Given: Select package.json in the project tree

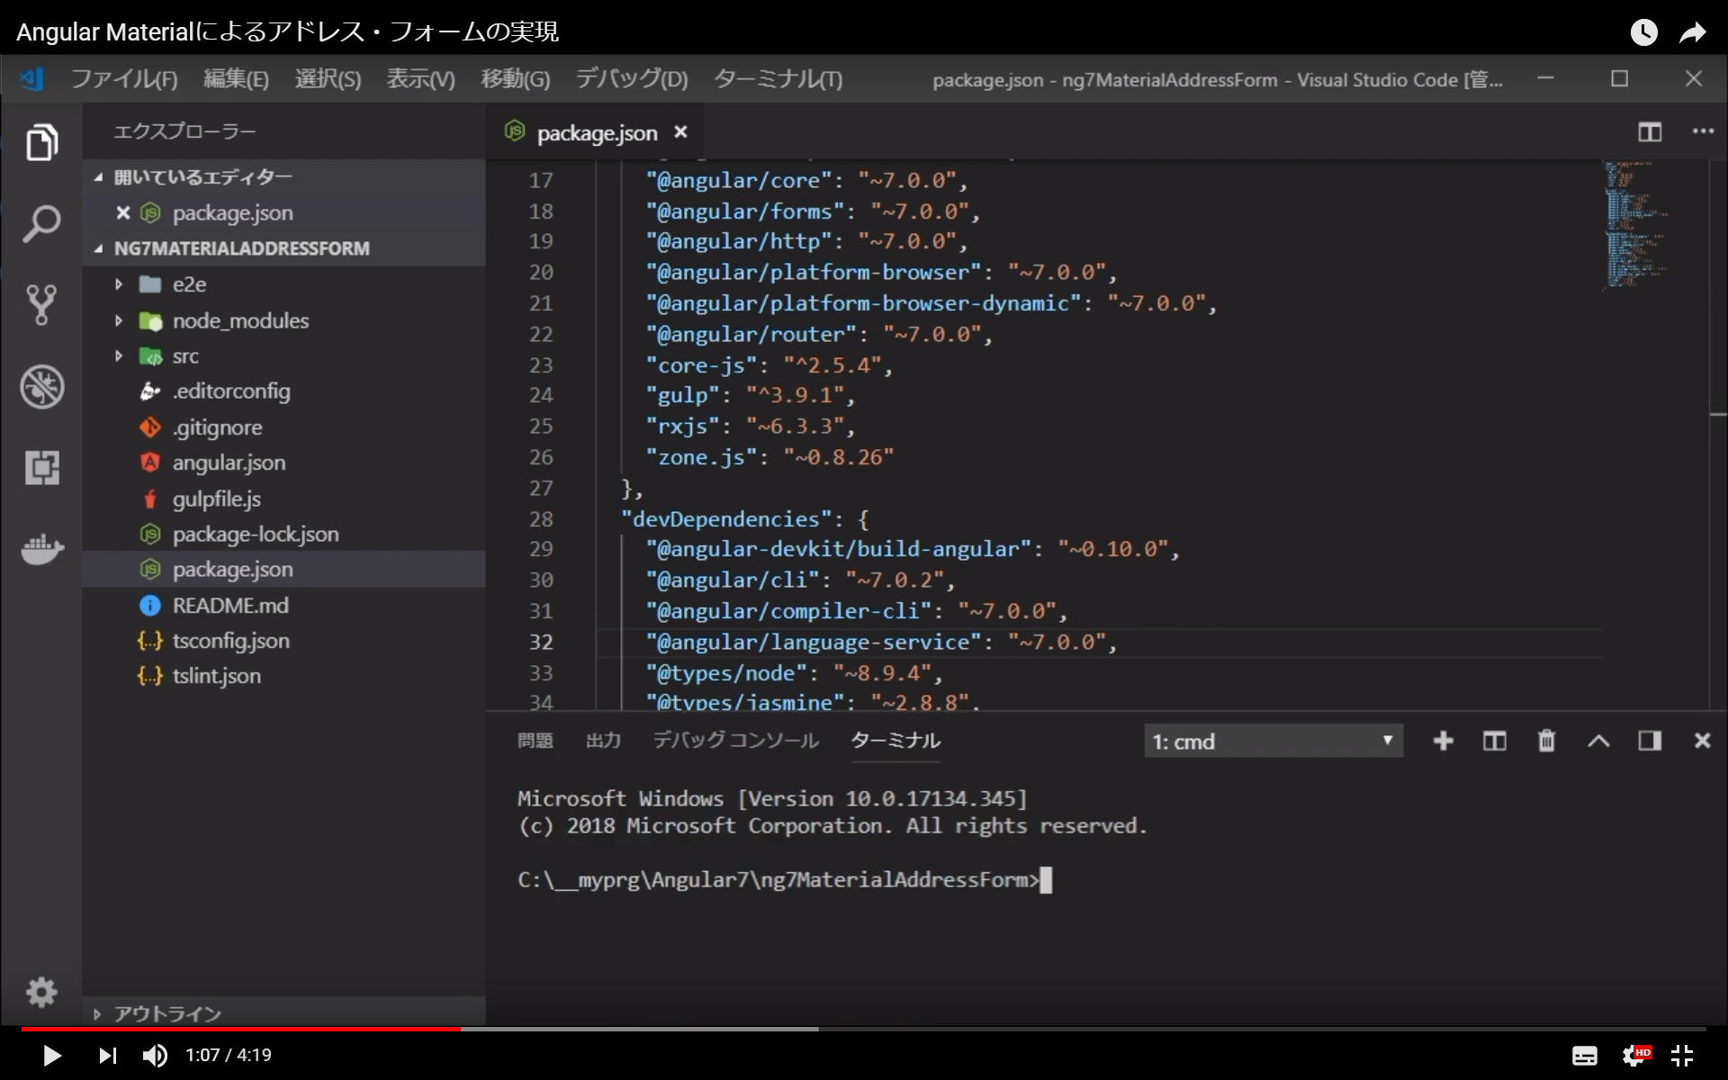Looking at the screenshot, I should pyautogui.click(x=284, y=570).
